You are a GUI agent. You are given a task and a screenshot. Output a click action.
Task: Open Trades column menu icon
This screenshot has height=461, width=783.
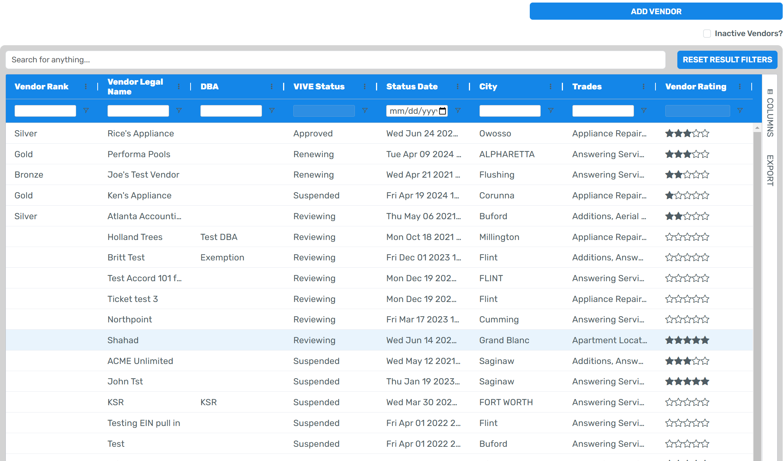click(643, 86)
